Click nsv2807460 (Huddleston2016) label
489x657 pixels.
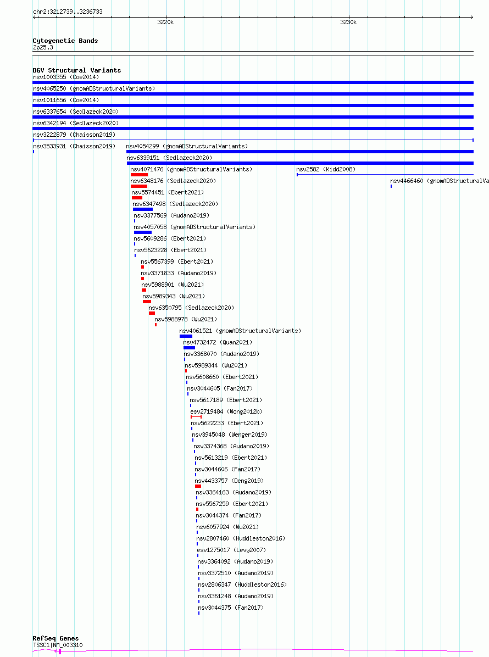241,538
